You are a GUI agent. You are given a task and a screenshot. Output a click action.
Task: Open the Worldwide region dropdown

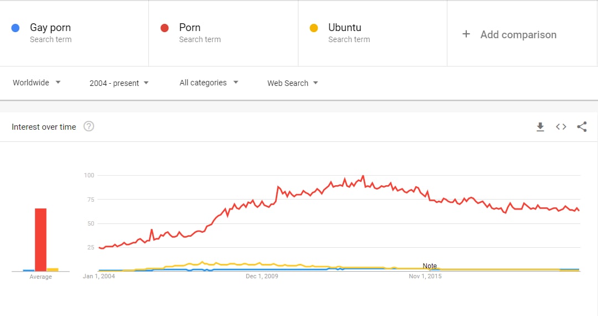click(x=37, y=83)
